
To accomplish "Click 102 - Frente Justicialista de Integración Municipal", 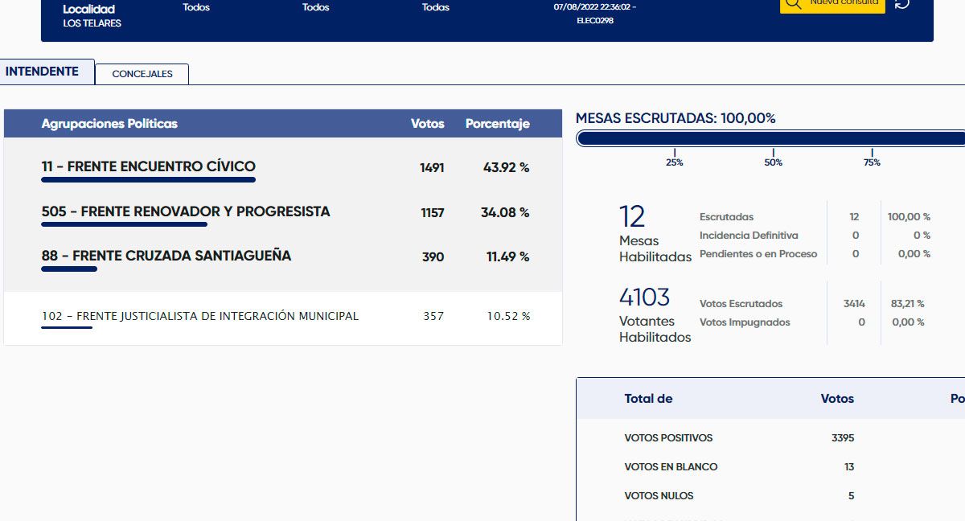I will [x=200, y=316].
